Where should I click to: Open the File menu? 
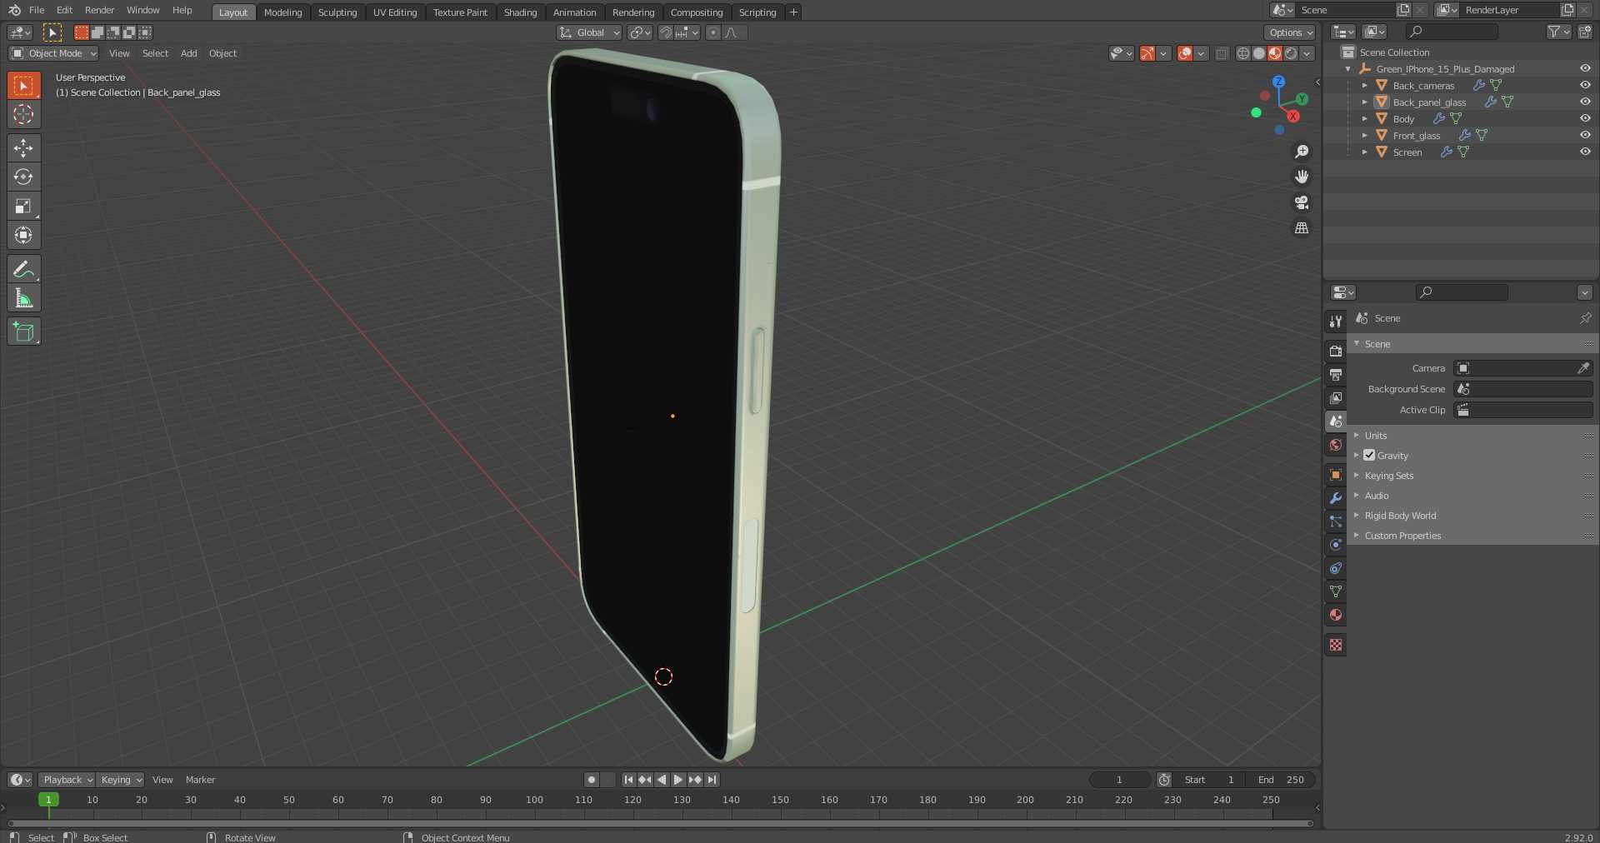[x=37, y=10]
